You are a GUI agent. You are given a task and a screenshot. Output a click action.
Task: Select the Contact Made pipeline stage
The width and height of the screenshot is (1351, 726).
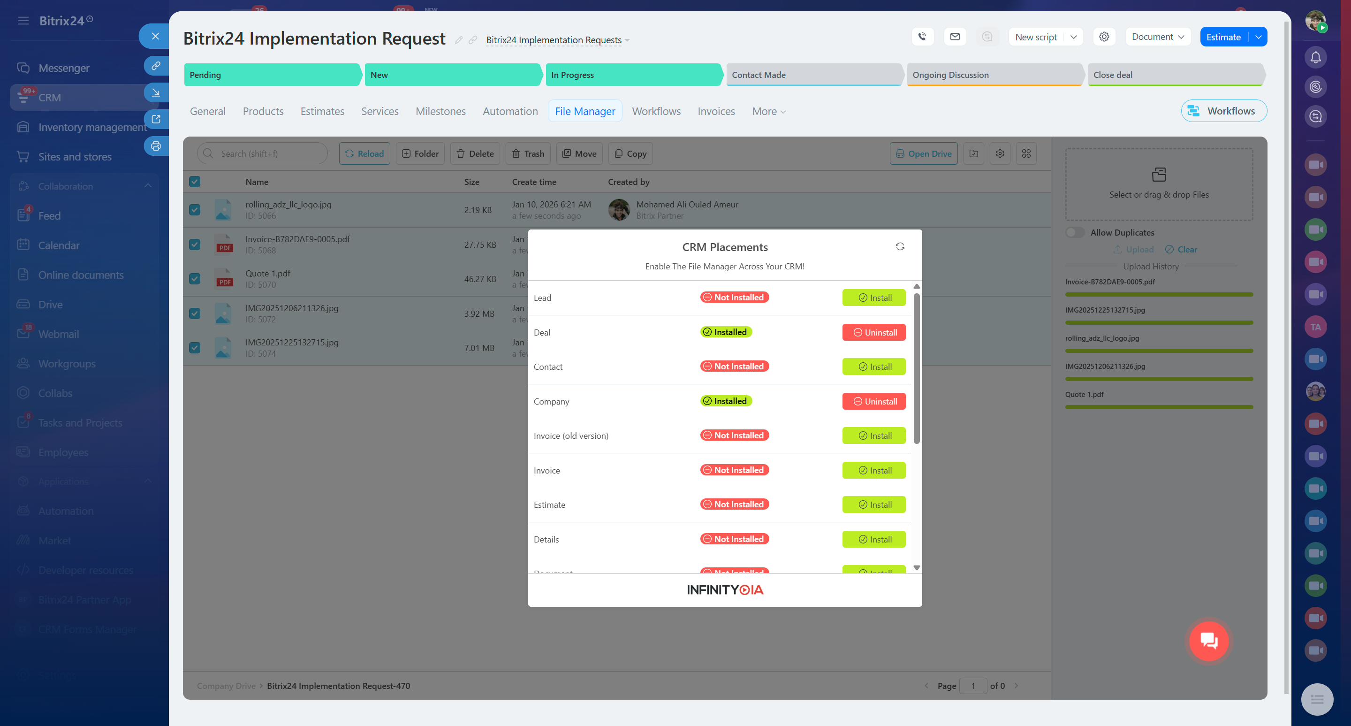813,75
